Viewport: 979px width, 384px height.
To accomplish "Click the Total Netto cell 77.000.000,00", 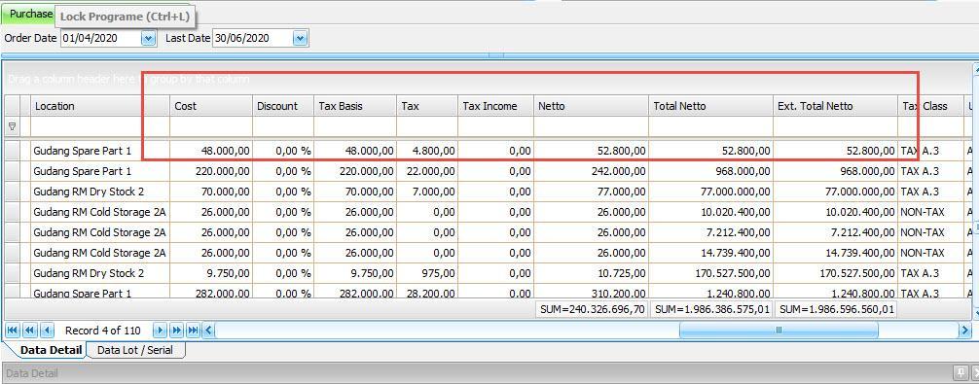I will coord(710,192).
